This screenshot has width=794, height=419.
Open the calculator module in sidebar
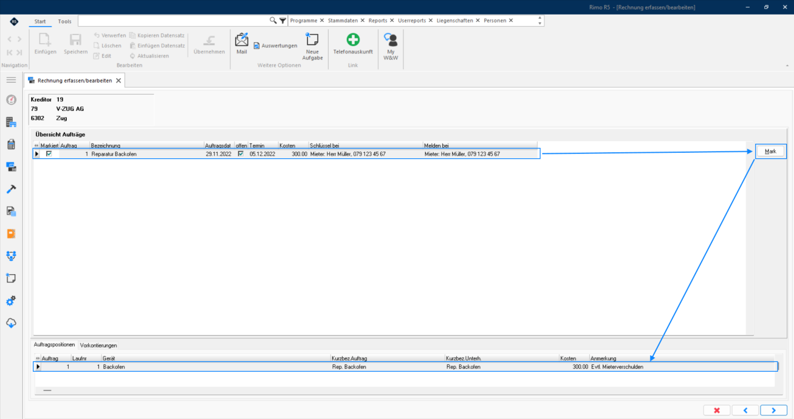[11, 144]
